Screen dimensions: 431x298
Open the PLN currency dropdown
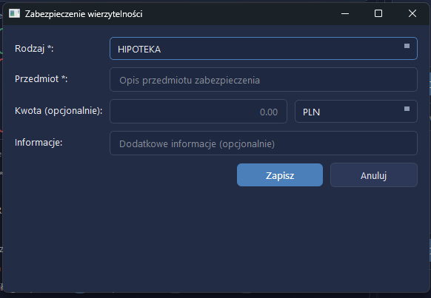356,112
